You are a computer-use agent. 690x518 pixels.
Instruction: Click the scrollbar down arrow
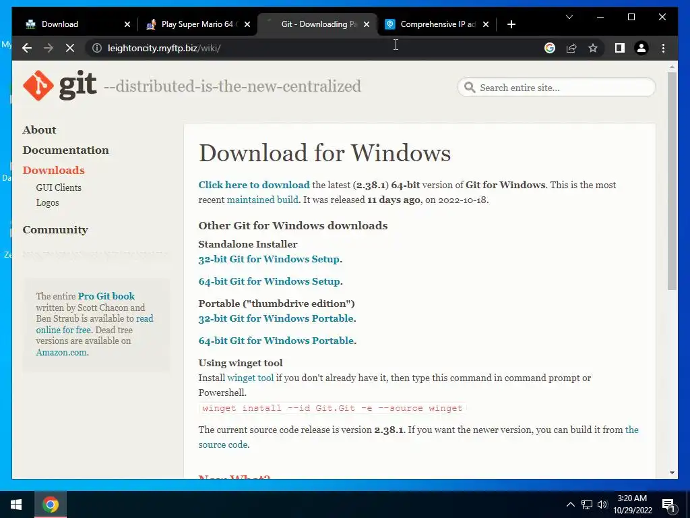[672, 473]
